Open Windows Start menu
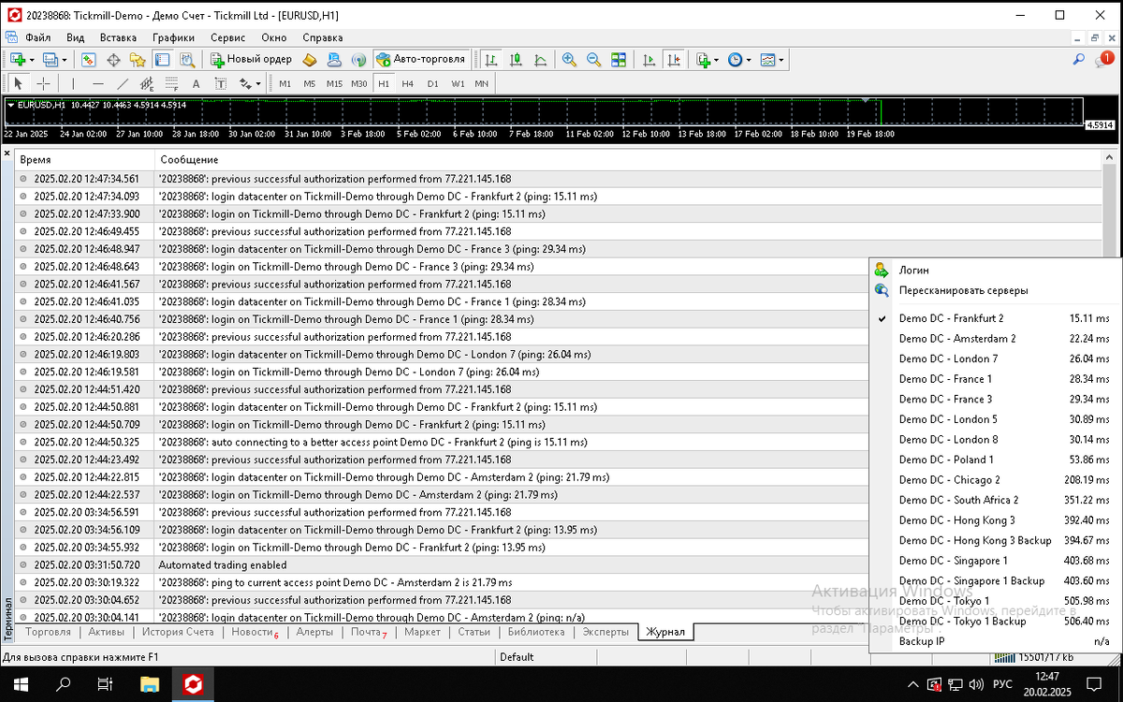Image resolution: width=1123 pixels, height=702 pixels. coord(21,684)
